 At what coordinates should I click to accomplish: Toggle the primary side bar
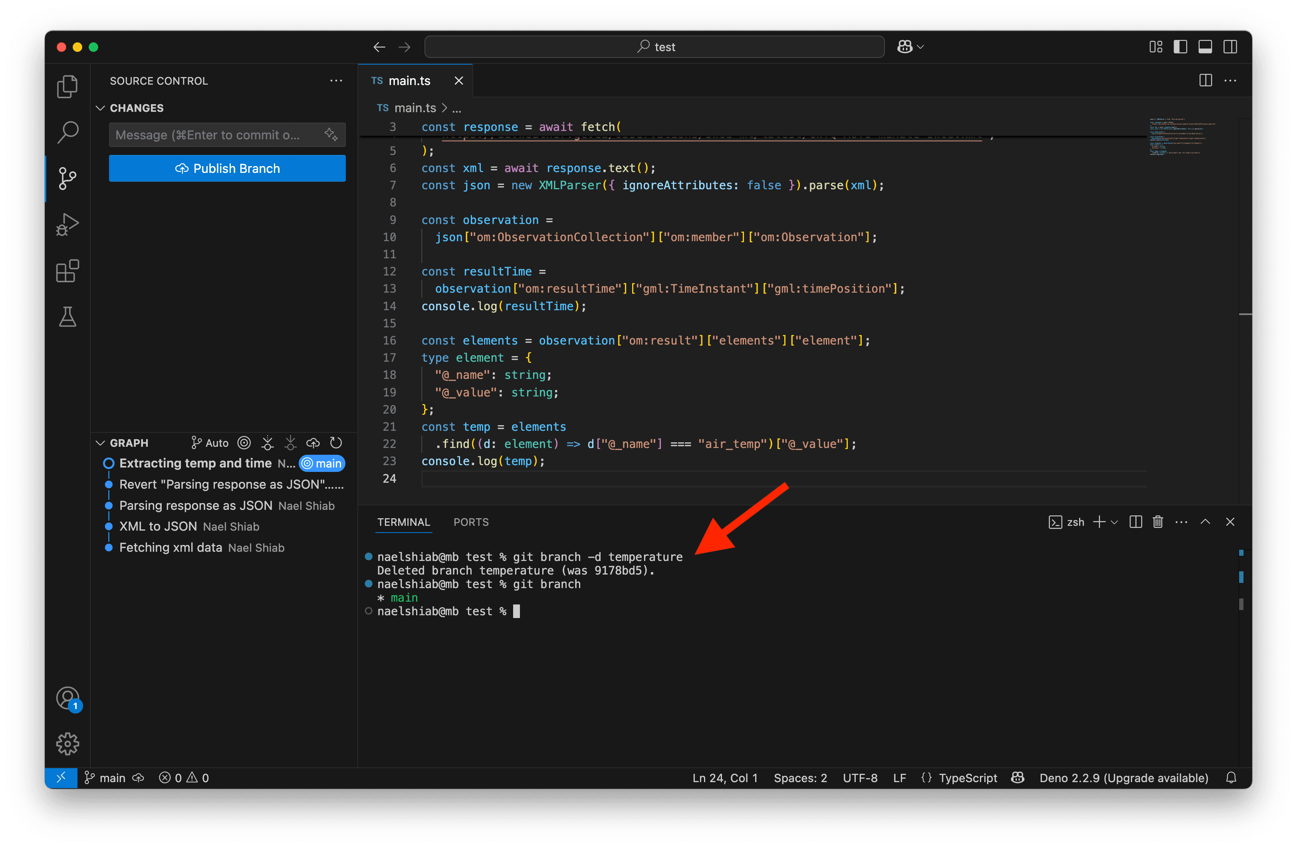pyautogui.click(x=1180, y=47)
